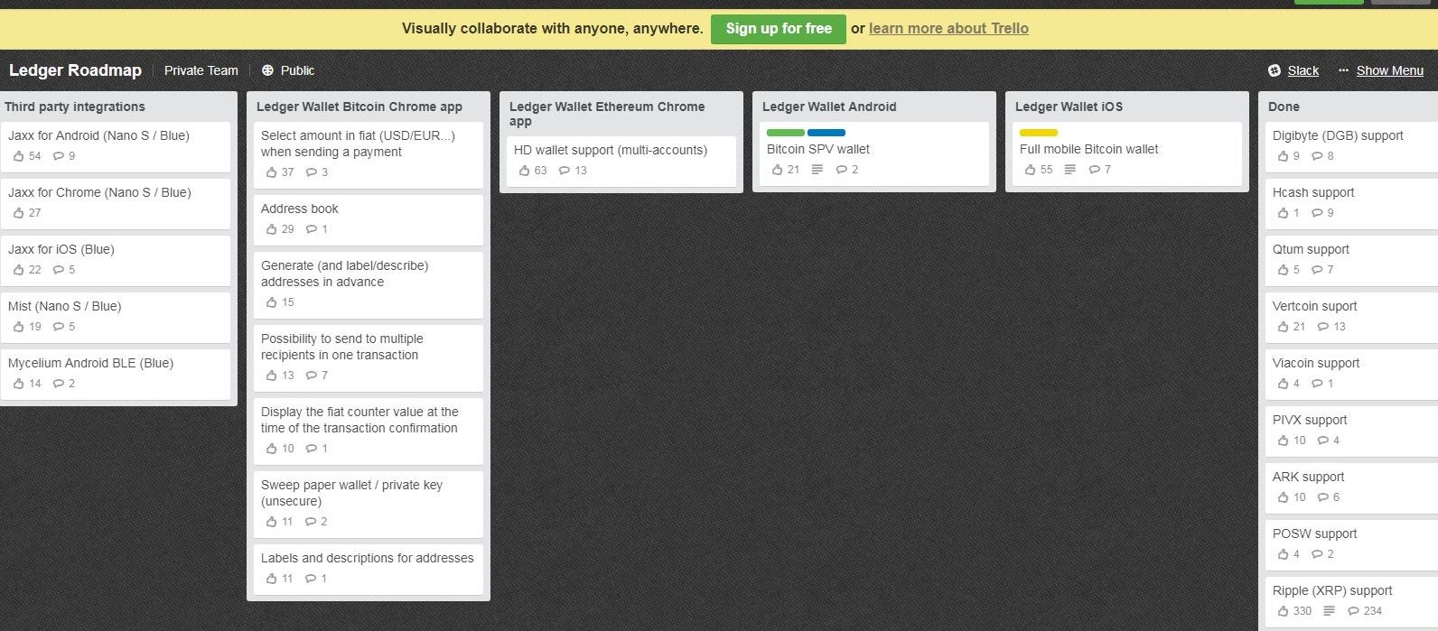The width and height of the screenshot is (1438, 631).
Task: Open Display the fiat counter value card
Action: [369, 431]
